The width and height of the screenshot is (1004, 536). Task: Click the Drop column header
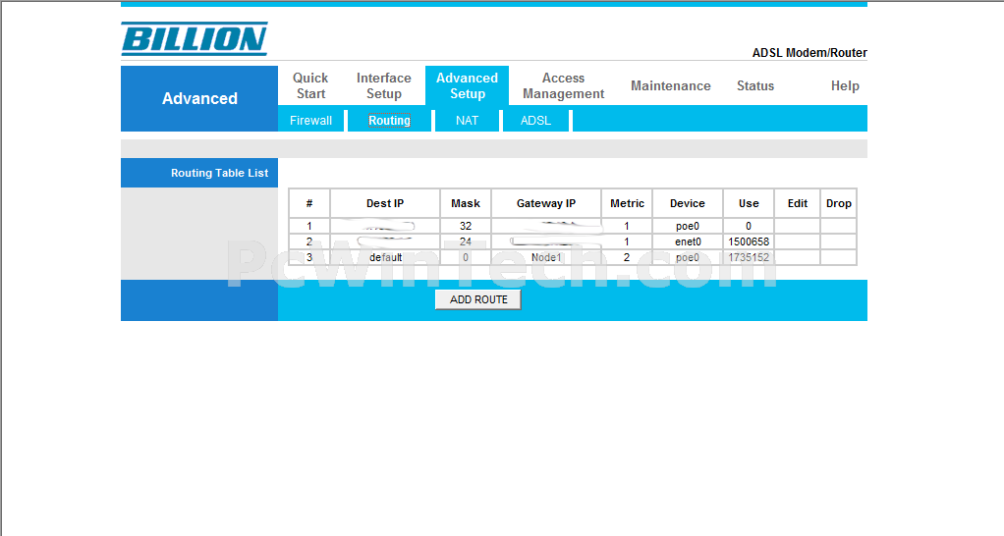[x=838, y=203]
